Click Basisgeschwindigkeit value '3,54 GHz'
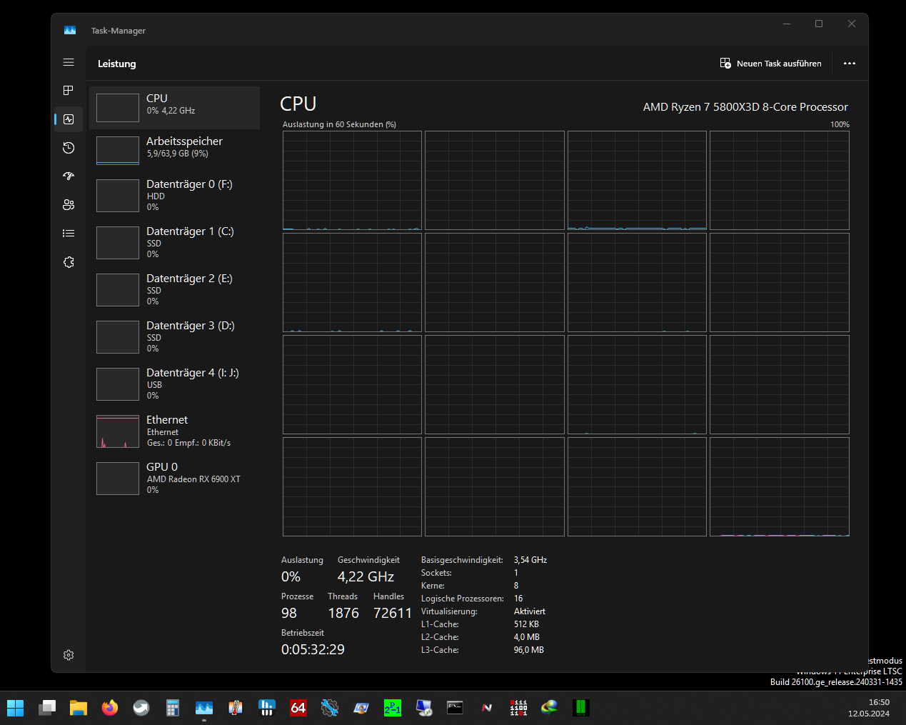 530,560
